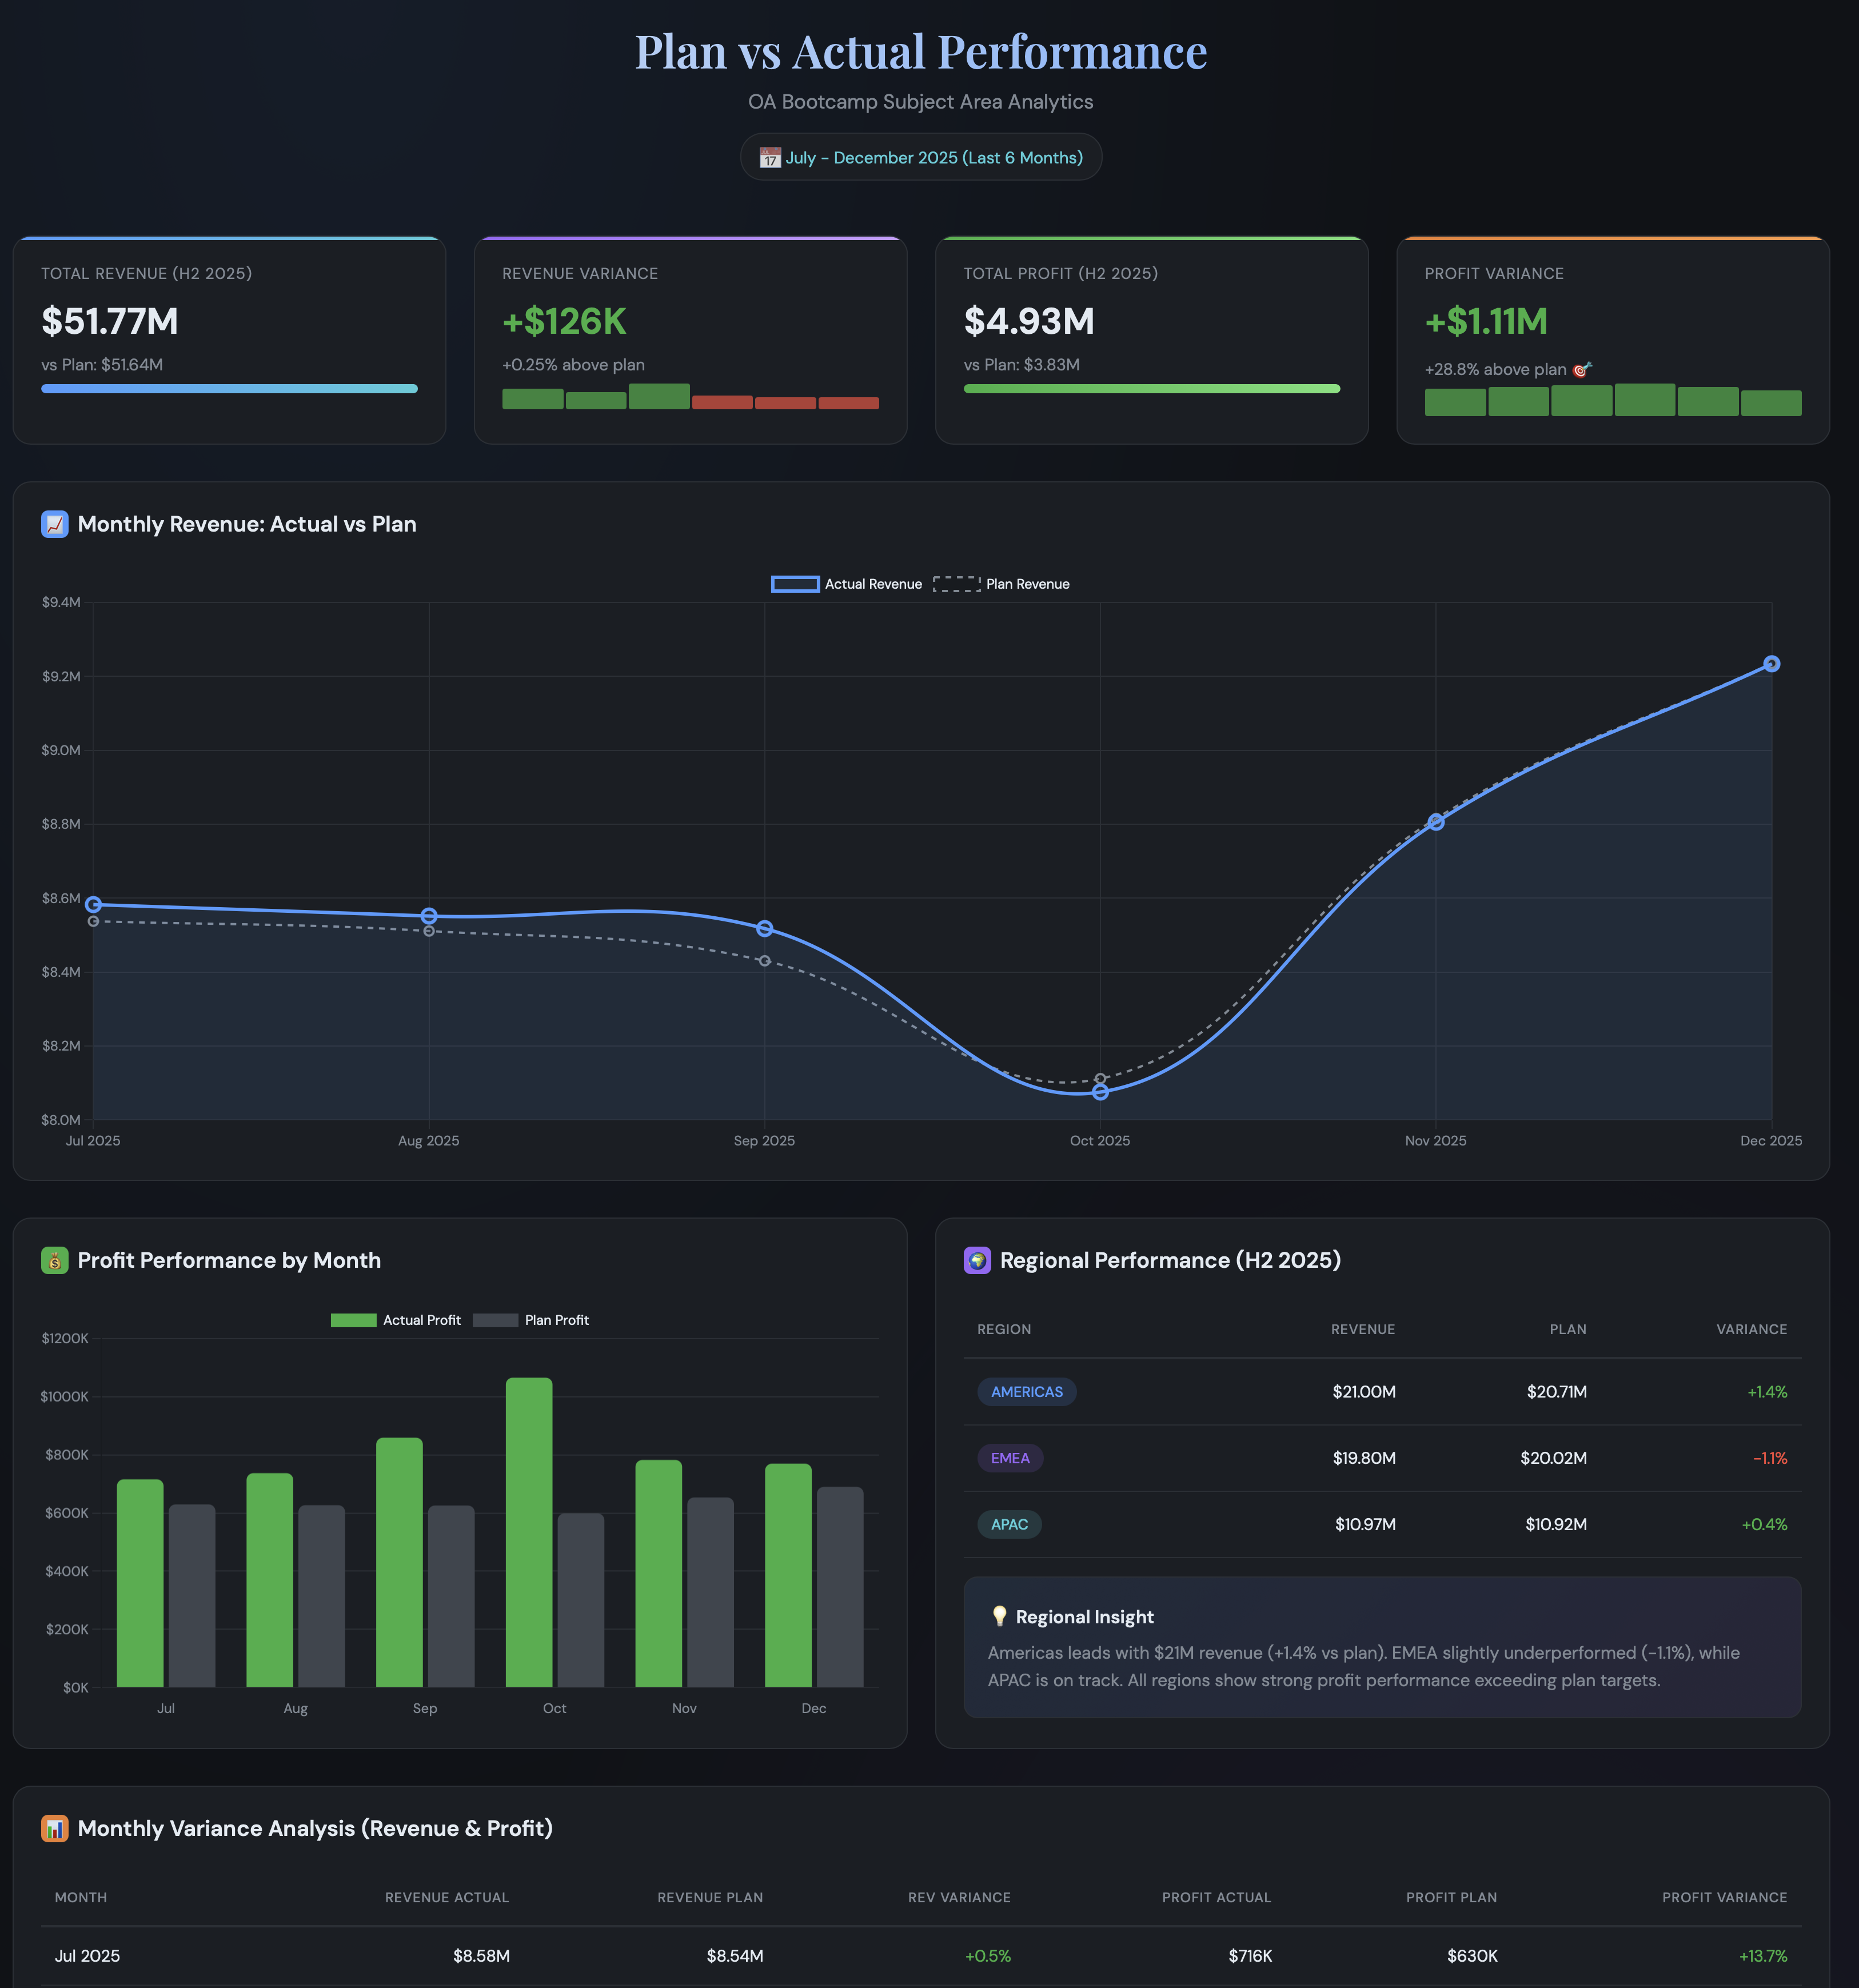The width and height of the screenshot is (1859, 1988).
Task: Toggle Plan Profit legend entry
Action: click(531, 1320)
